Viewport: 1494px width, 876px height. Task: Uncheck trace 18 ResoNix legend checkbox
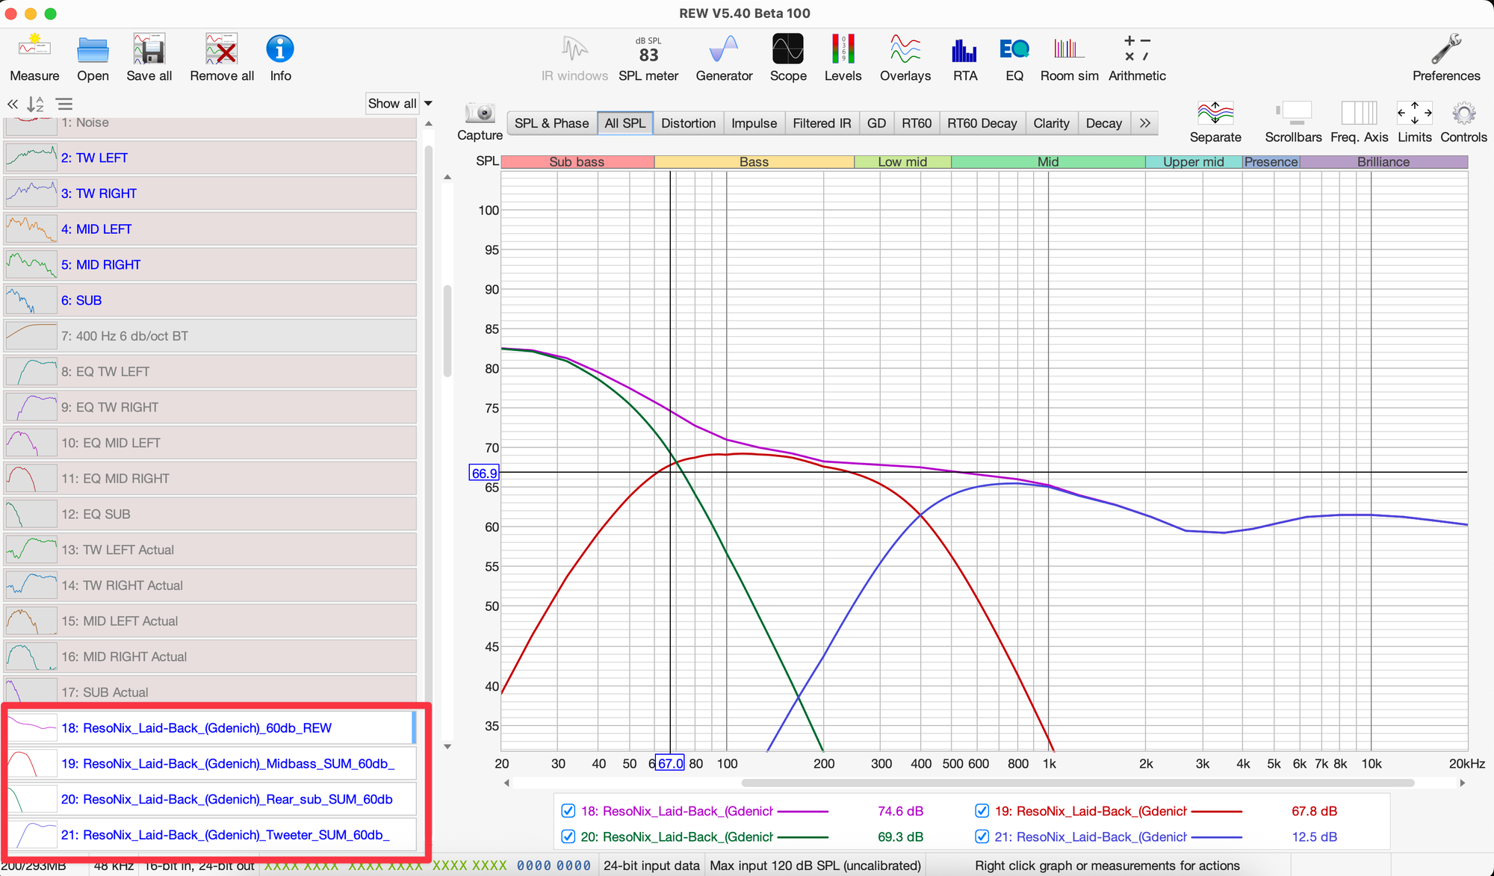pos(568,811)
